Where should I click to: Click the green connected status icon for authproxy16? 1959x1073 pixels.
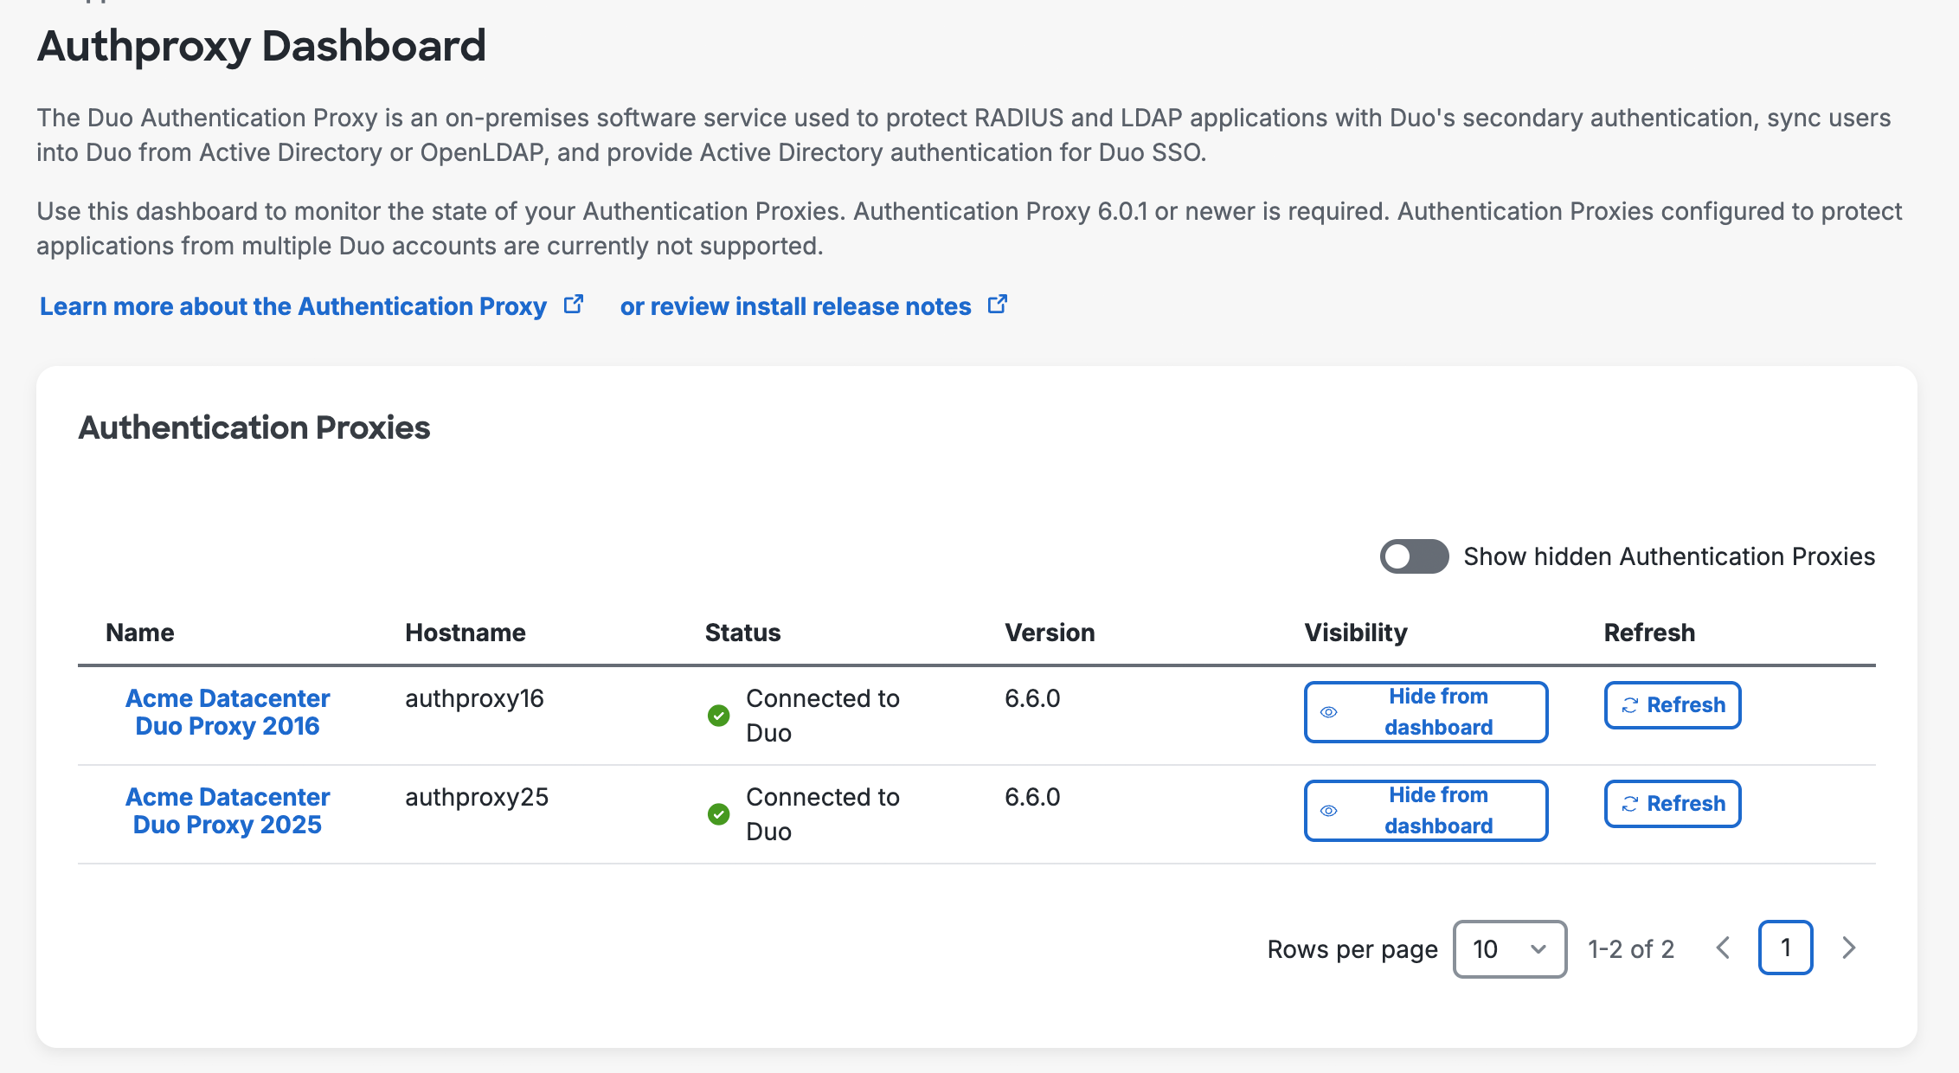[719, 716]
